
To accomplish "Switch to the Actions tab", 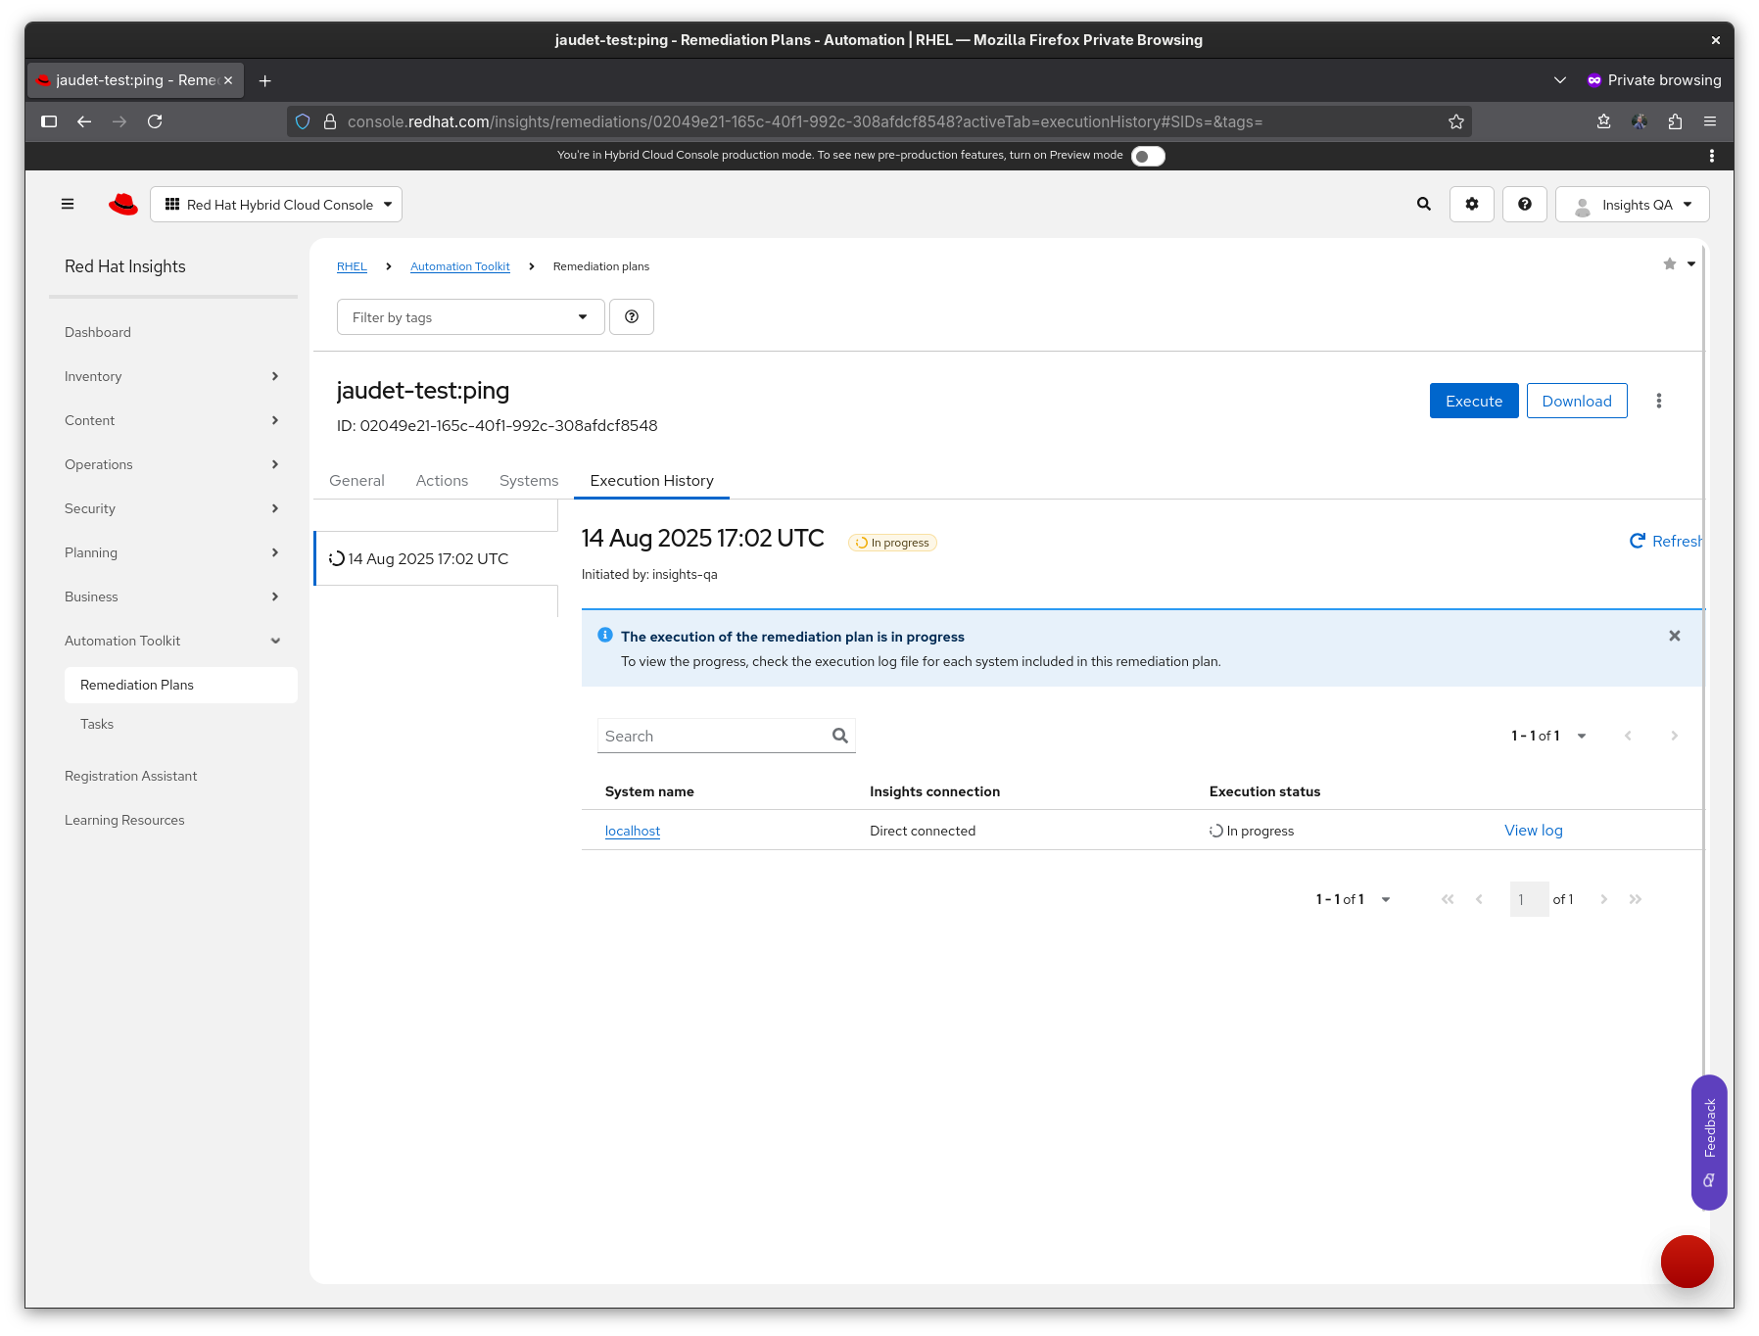I will click(x=442, y=480).
